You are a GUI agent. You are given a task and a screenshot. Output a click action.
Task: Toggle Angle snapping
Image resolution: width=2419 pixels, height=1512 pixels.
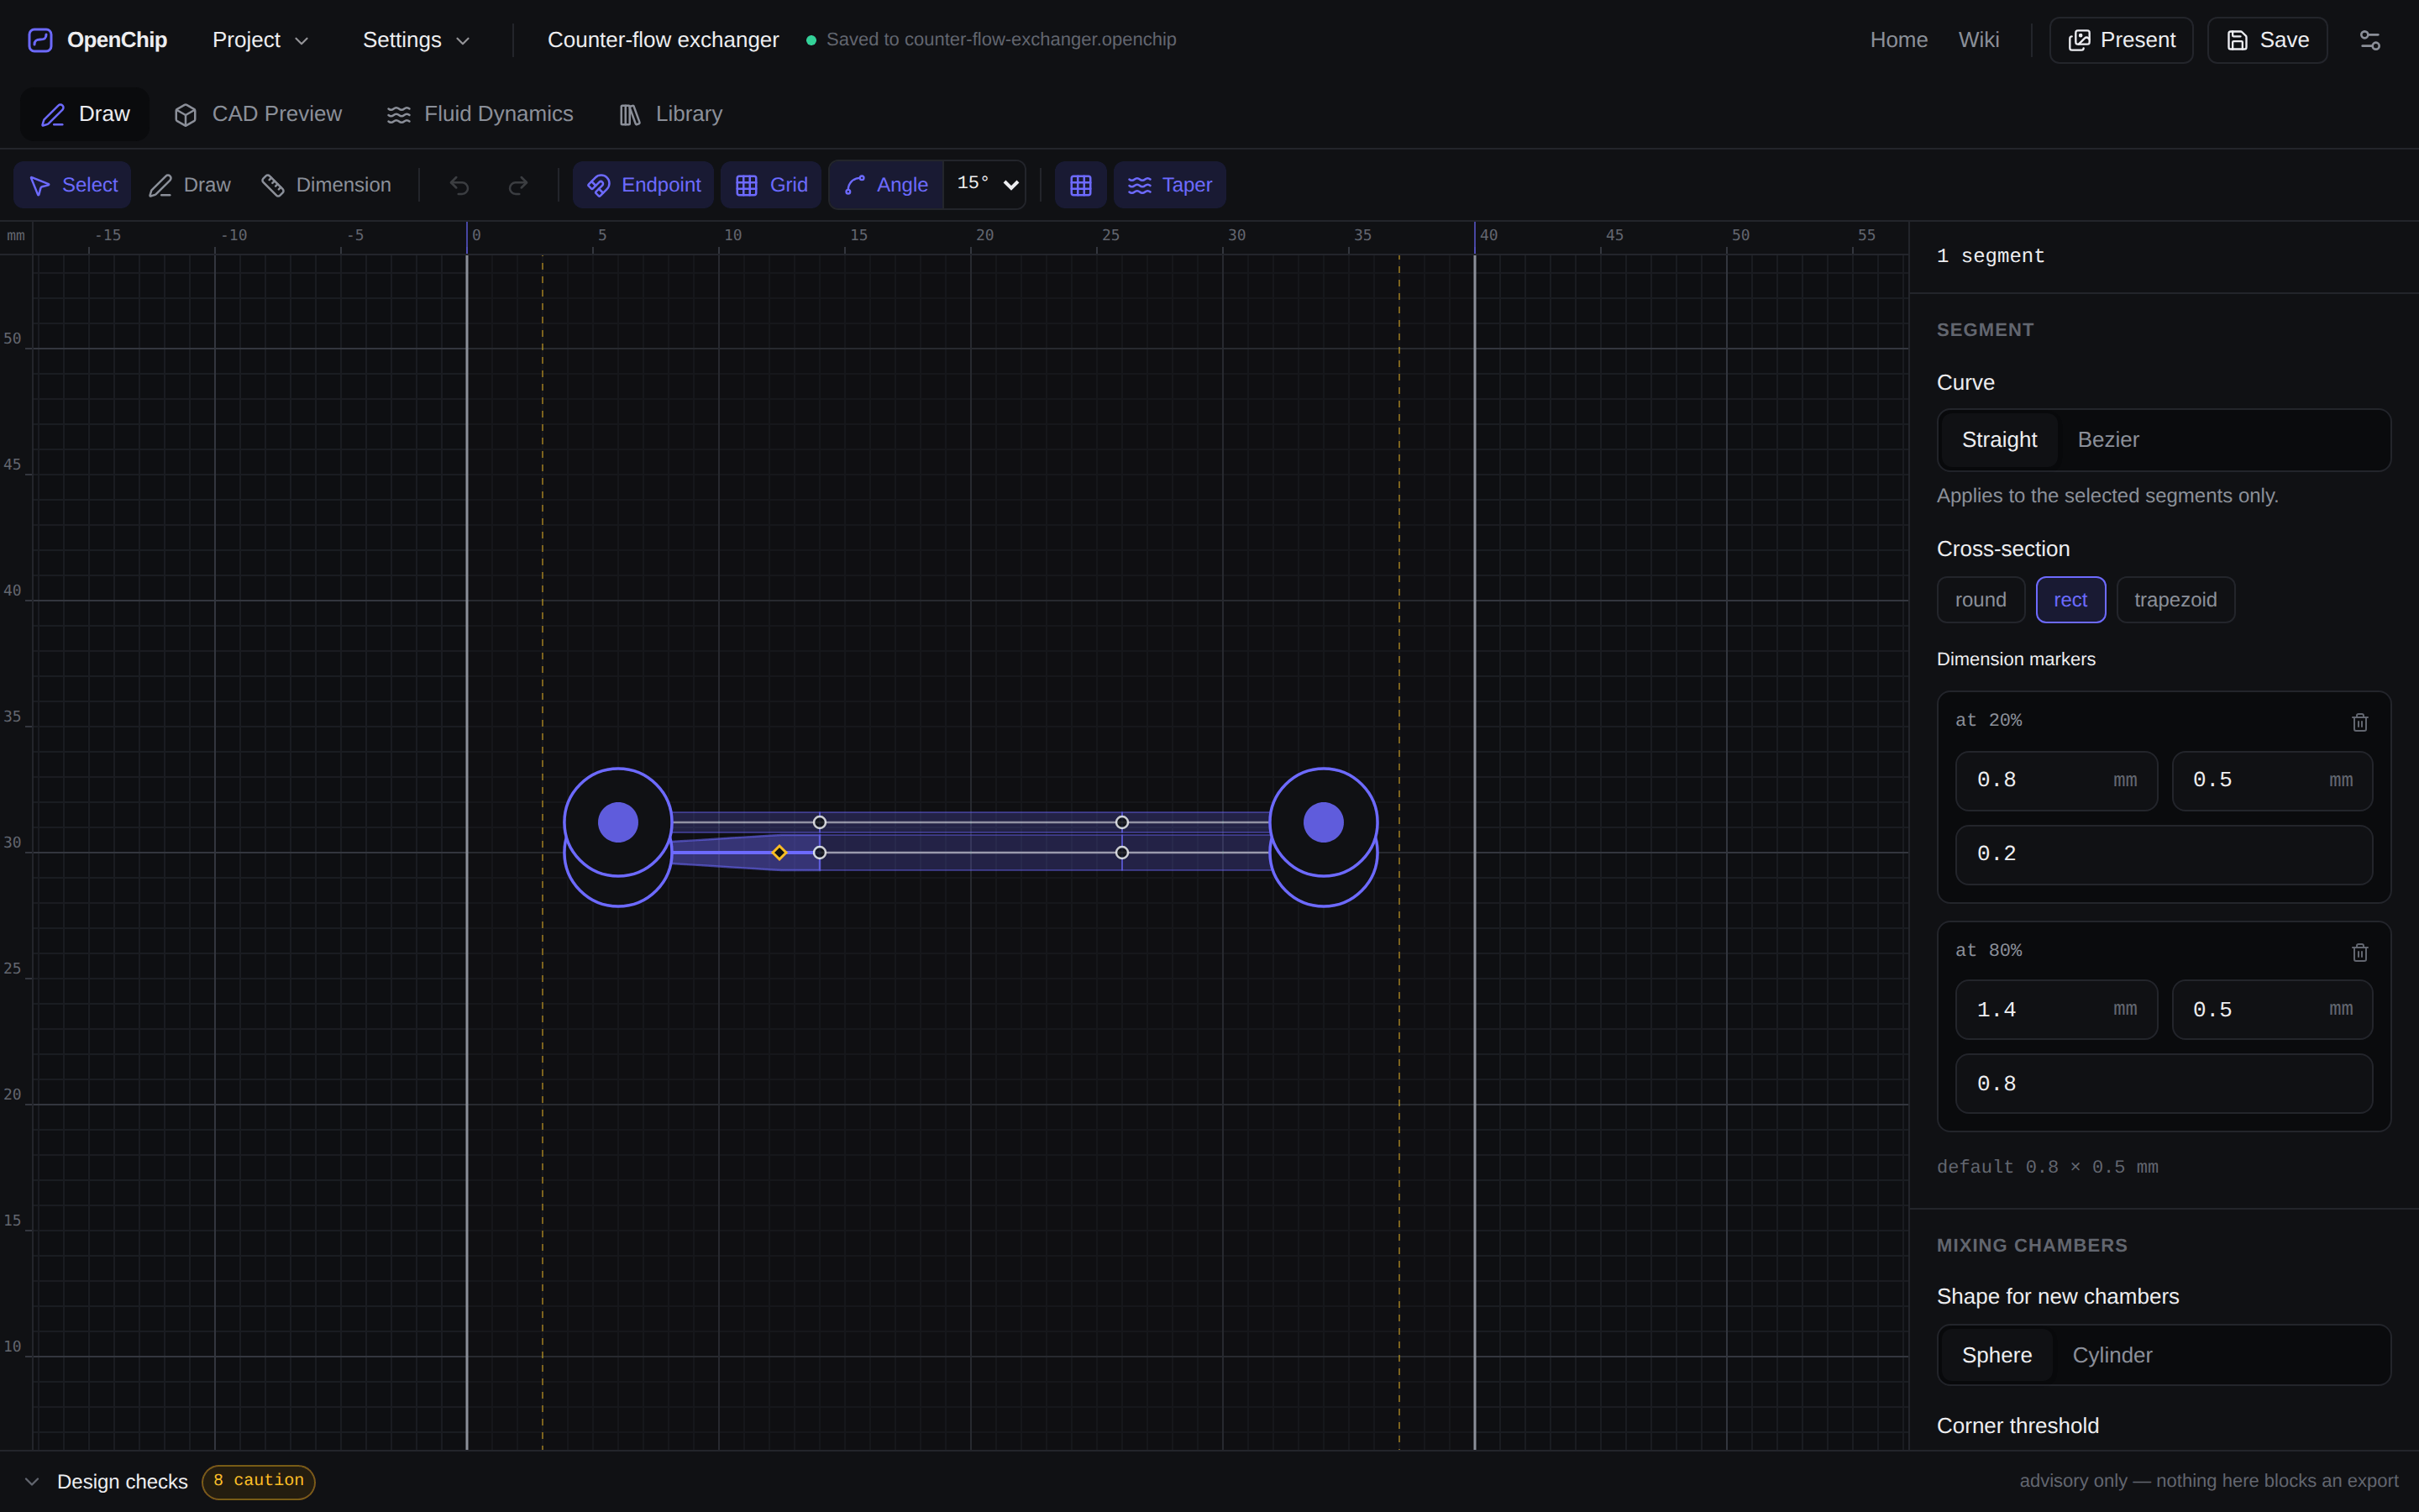(x=885, y=185)
